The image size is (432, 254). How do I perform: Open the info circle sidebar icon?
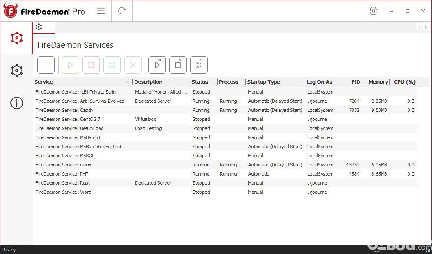(16, 103)
